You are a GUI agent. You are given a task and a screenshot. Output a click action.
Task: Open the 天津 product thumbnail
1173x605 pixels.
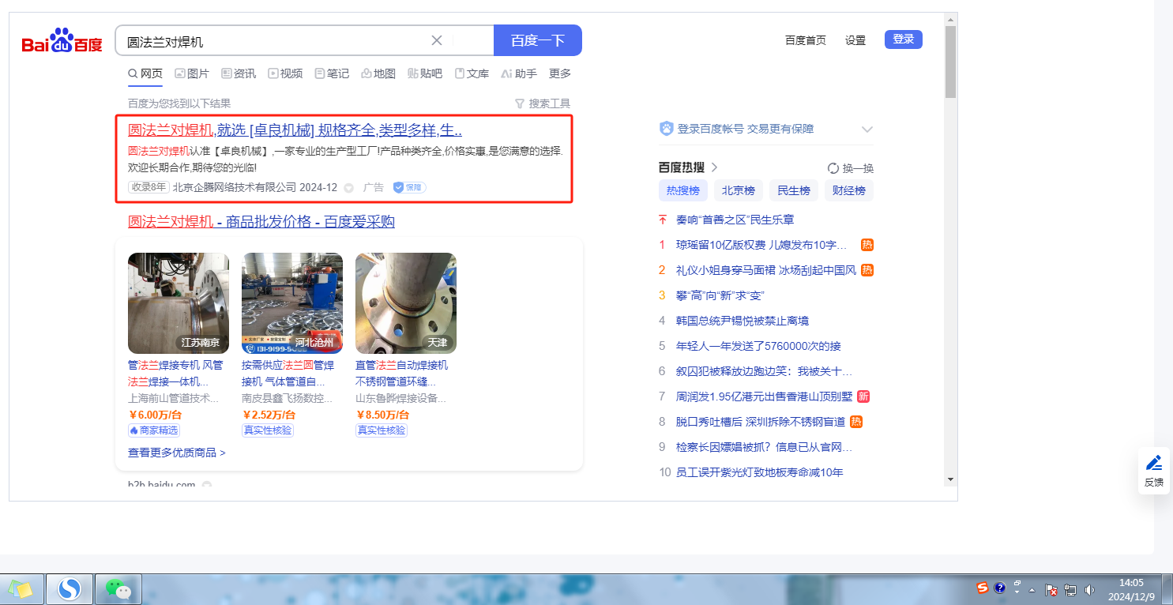pyautogui.click(x=406, y=303)
